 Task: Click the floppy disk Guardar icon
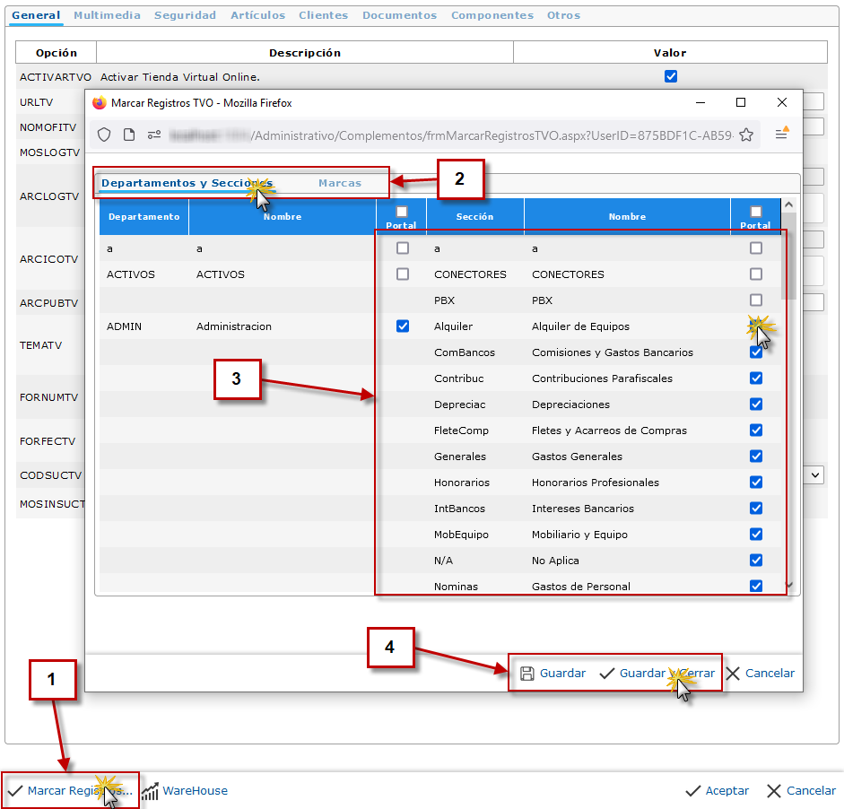coord(527,674)
